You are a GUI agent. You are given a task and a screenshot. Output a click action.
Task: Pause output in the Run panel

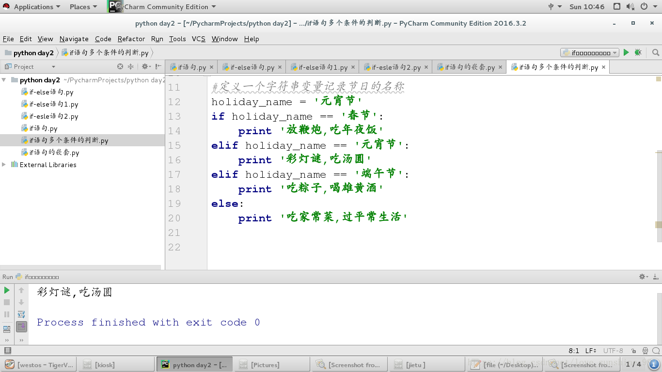tap(7, 314)
